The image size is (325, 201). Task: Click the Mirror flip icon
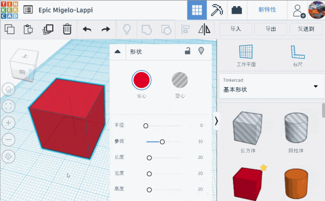tap(204, 29)
